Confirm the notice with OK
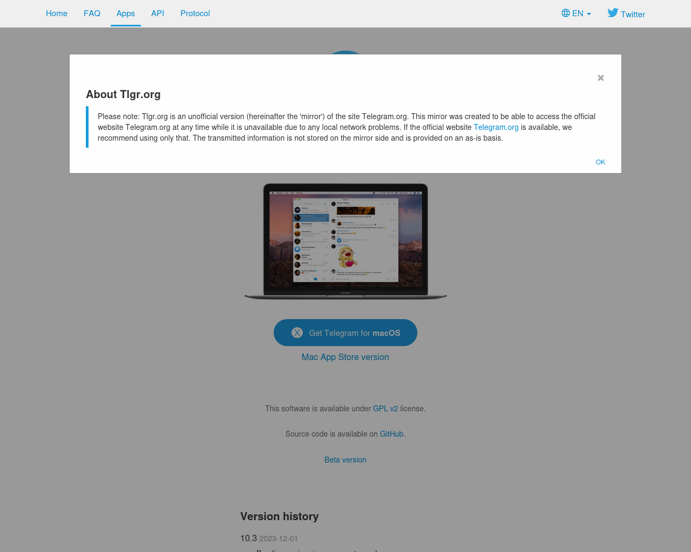This screenshot has width=691, height=552. (600, 162)
